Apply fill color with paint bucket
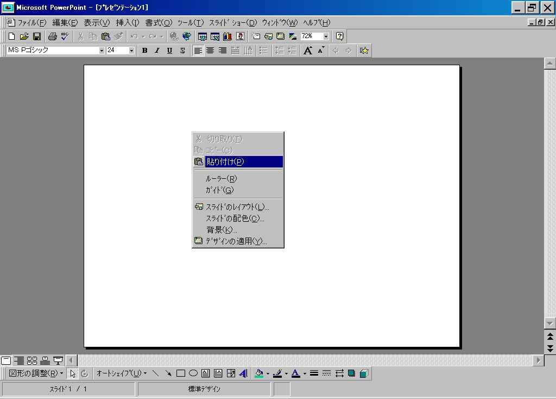 [259, 373]
